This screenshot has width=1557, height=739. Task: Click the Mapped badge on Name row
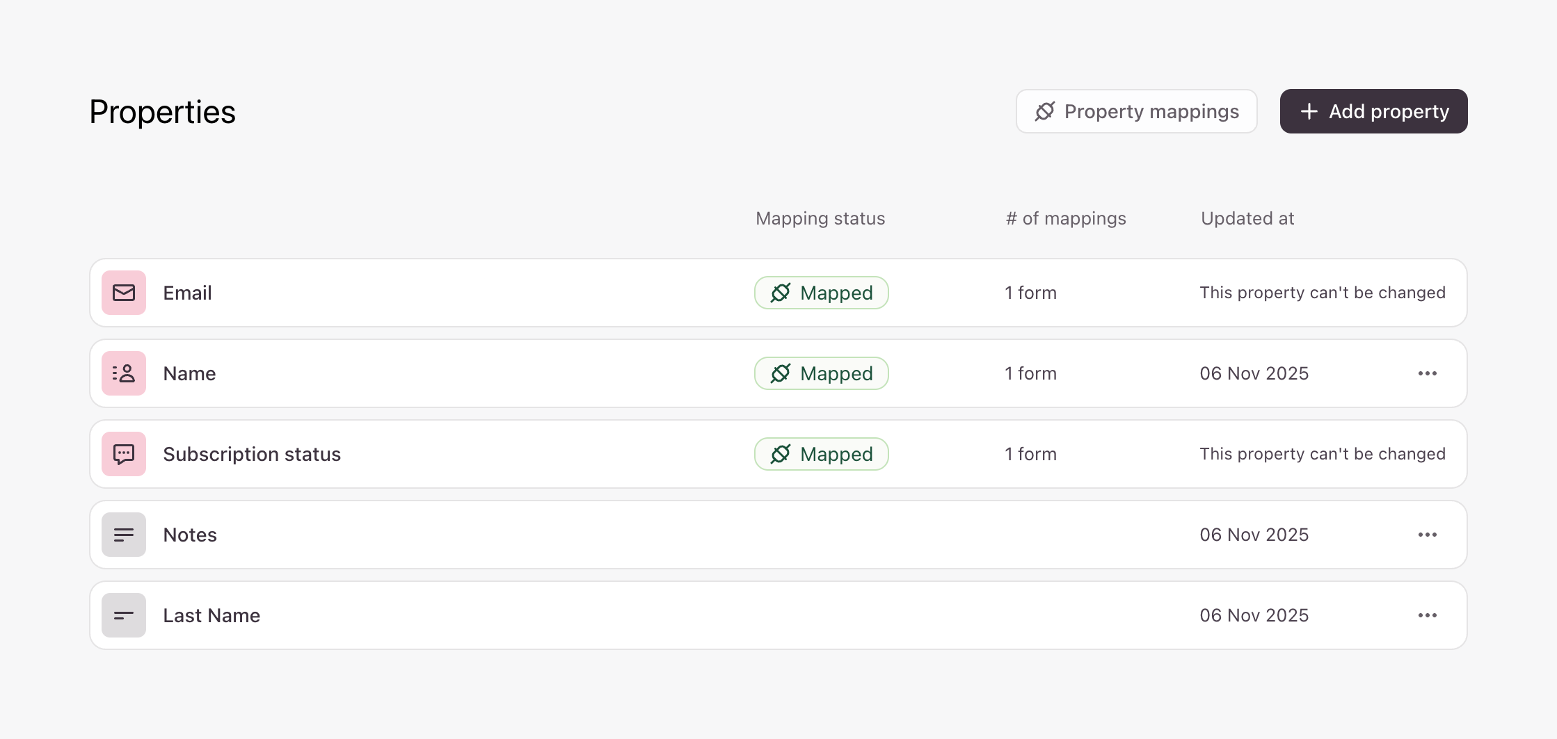[x=821, y=373]
